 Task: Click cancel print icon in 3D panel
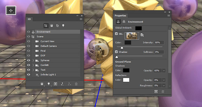tap(69, 84)
